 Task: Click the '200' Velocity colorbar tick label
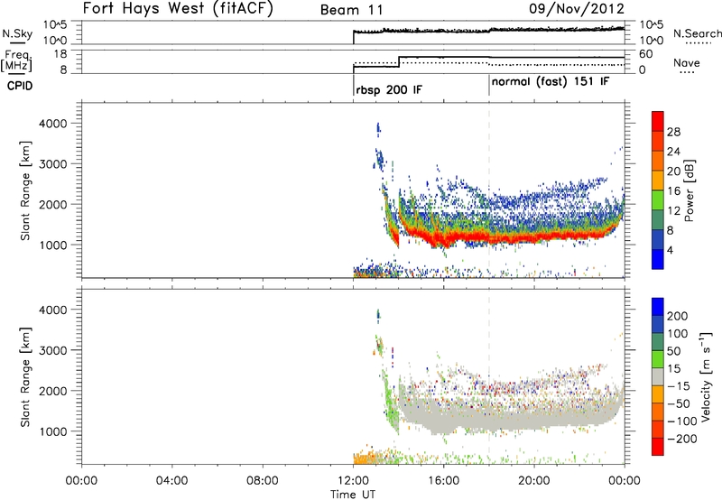coord(678,316)
